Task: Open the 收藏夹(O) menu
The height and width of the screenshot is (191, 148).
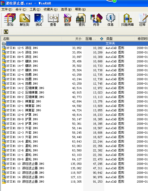Action: pos(51,9)
